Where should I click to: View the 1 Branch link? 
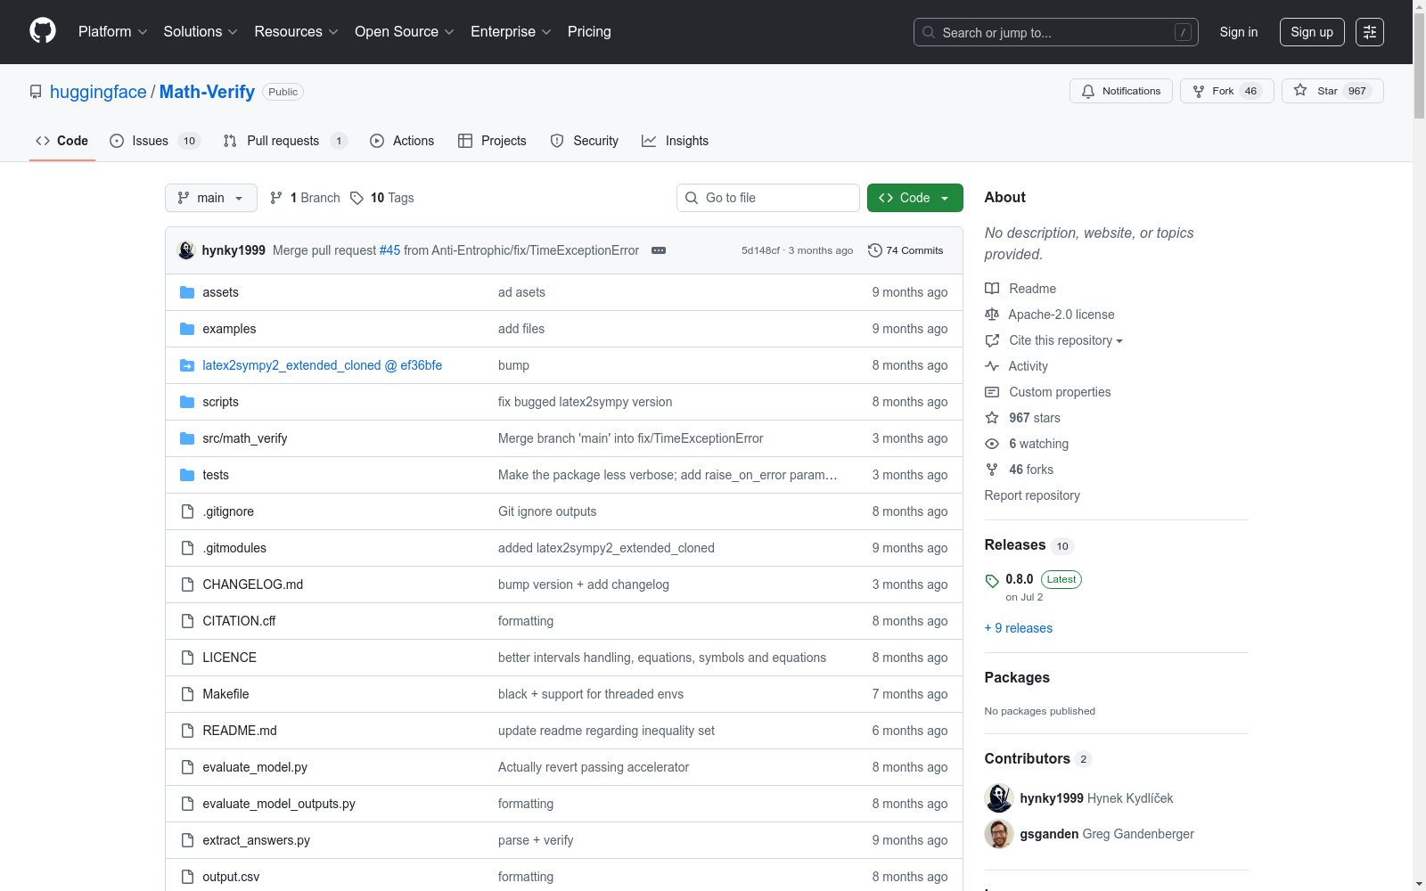[305, 198]
